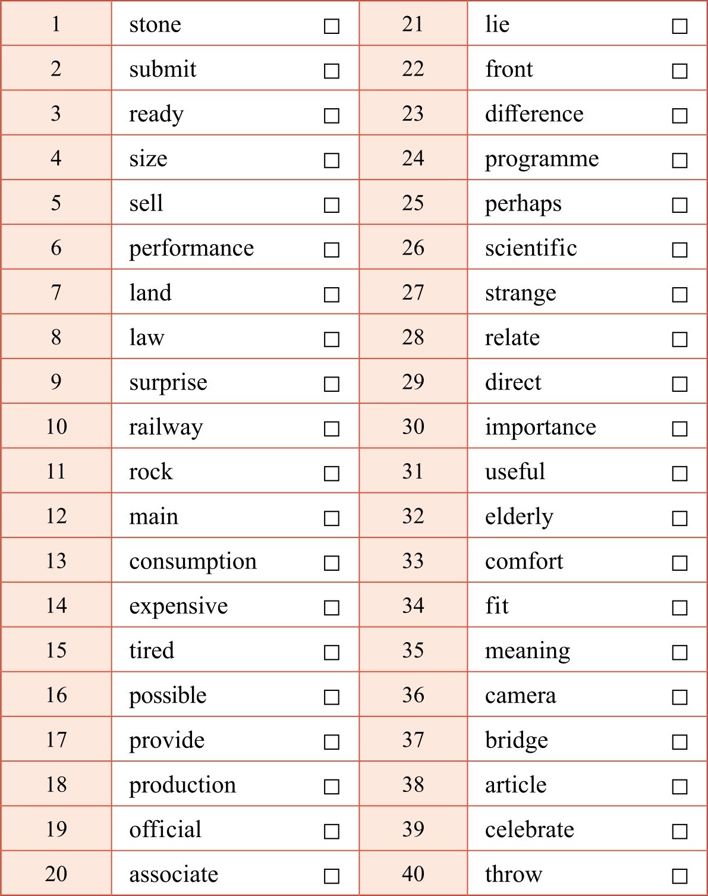This screenshot has width=708, height=896.
Task: Tick the checkbox next to "stone"
Action: click(x=332, y=26)
